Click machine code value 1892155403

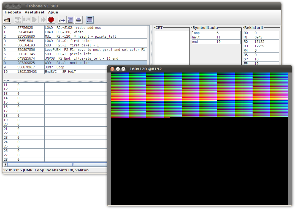tap(27, 71)
